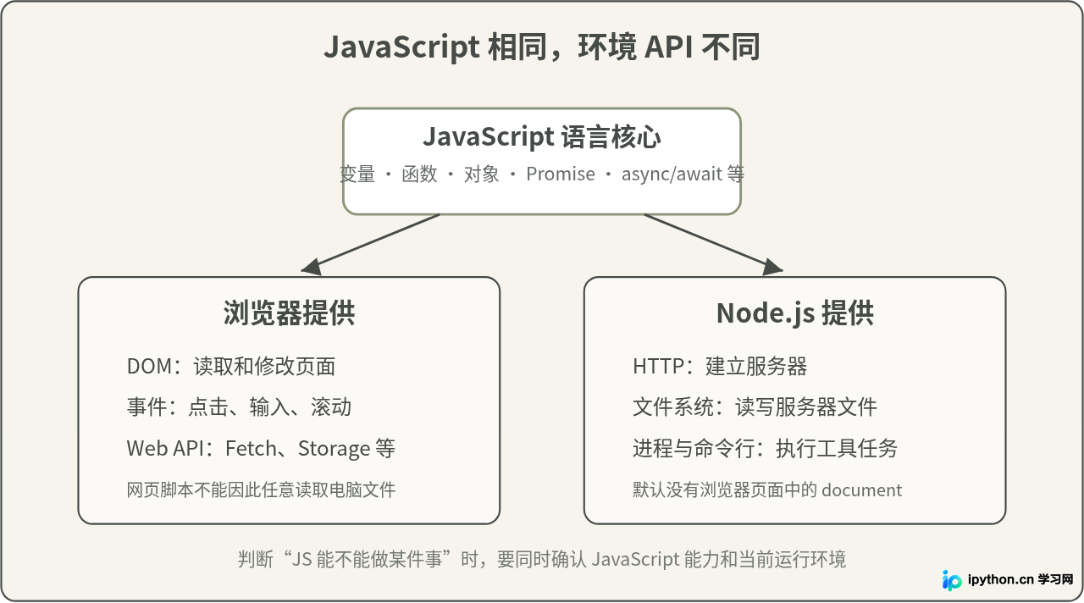Click the note "默认没有浏览器页面中的 document"
The height and width of the screenshot is (603, 1084).
click(767, 490)
